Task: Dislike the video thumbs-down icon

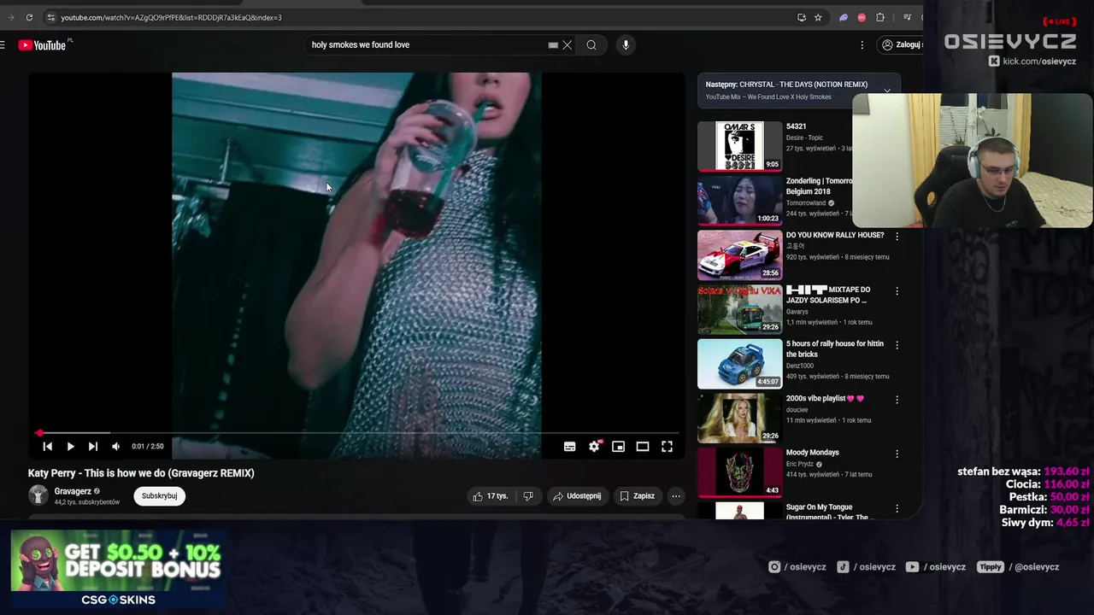Action: click(528, 496)
